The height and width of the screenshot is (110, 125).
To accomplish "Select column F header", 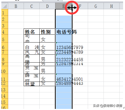I will click(x=80, y=6).
